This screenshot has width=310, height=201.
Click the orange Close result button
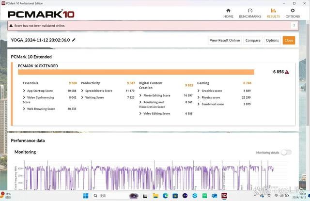click(289, 40)
